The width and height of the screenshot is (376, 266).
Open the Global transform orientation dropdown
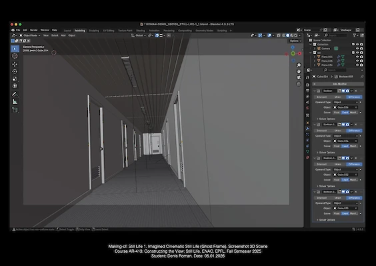click(x=139, y=35)
